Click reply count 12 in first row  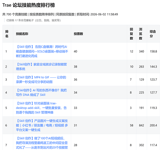point(132,51)
